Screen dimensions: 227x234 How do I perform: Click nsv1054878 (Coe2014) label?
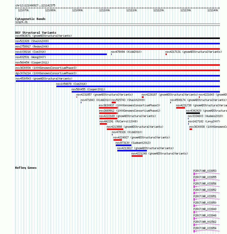71,84
